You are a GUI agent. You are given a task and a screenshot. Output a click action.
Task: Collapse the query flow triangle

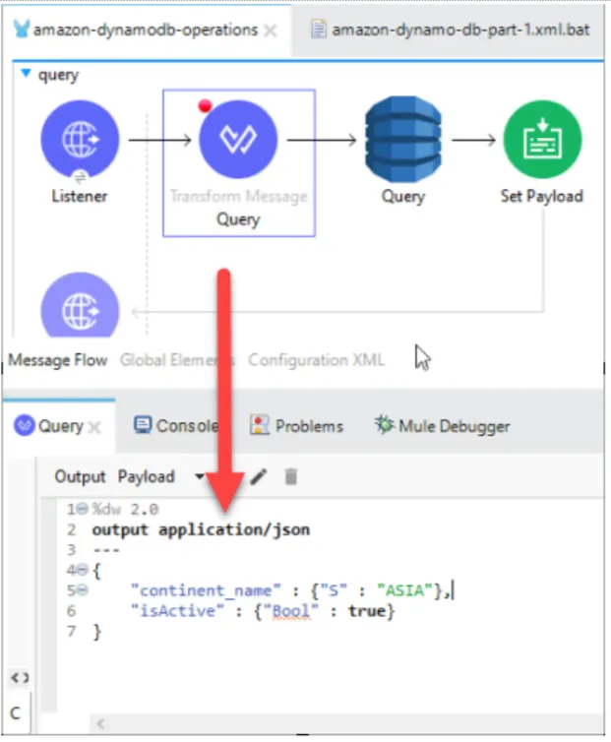tap(26, 73)
